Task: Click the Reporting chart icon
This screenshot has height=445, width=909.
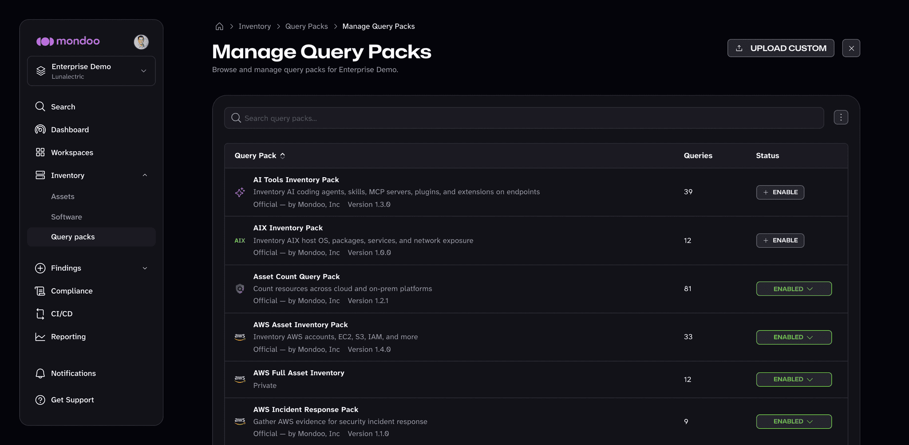Action: click(40, 337)
